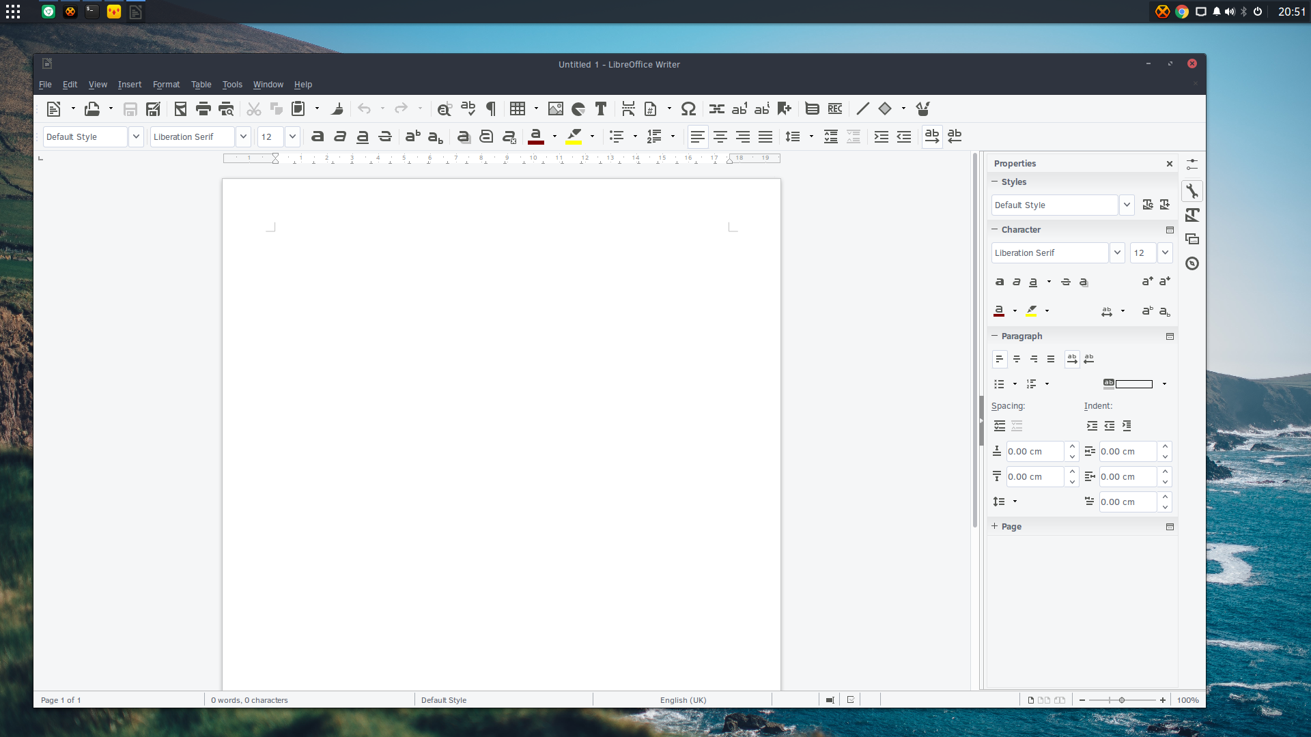Viewport: 1311px width, 737px height.
Task: Click the Save document icon
Action: (130, 109)
